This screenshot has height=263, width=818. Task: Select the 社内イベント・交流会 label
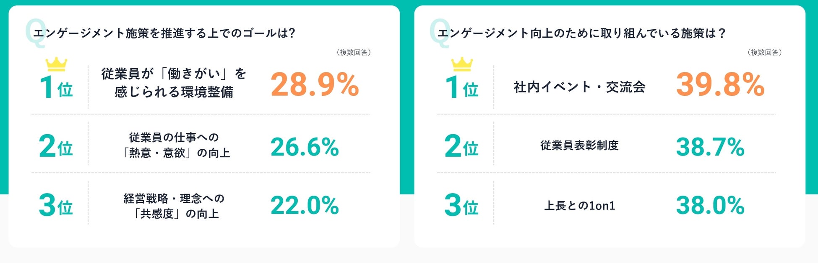pyautogui.click(x=579, y=87)
